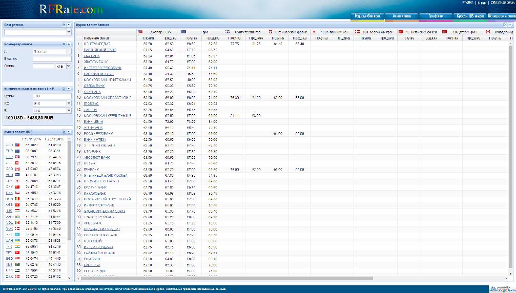Switch site language to English

(x=468, y=2)
